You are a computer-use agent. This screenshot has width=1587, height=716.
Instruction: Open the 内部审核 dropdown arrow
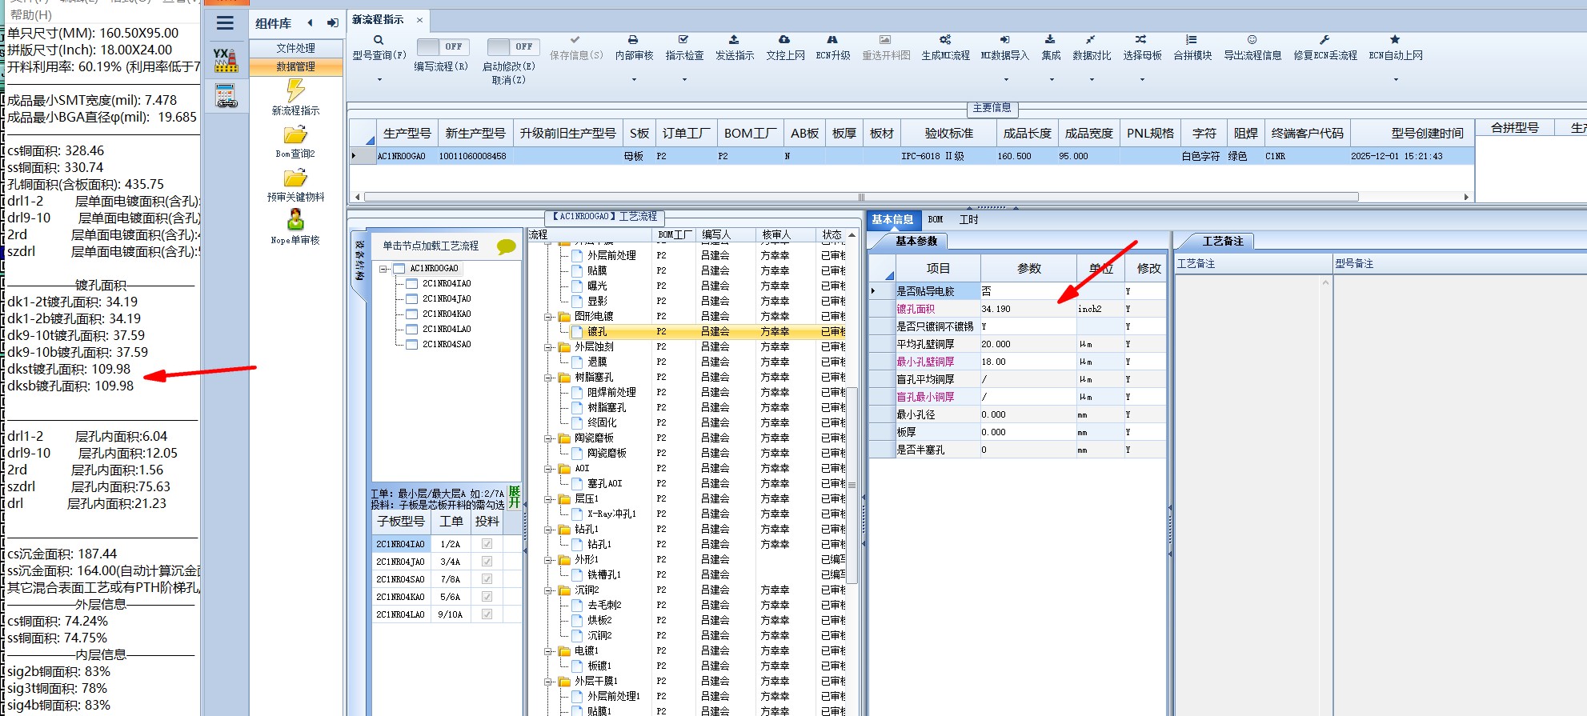pos(634,79)
